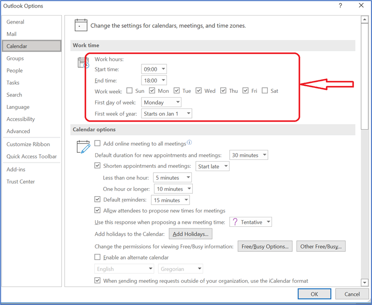Select the Mail category
This screenshot has height=305, width=372.
coord(32,34)
